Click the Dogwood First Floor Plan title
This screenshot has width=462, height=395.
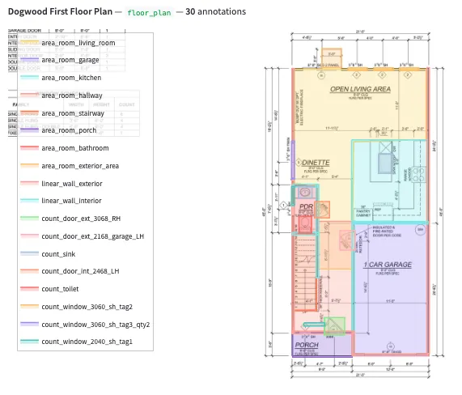pos(60,11)
